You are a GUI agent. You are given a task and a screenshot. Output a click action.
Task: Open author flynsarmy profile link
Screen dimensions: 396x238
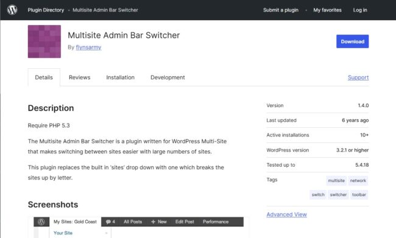point(88,47)
